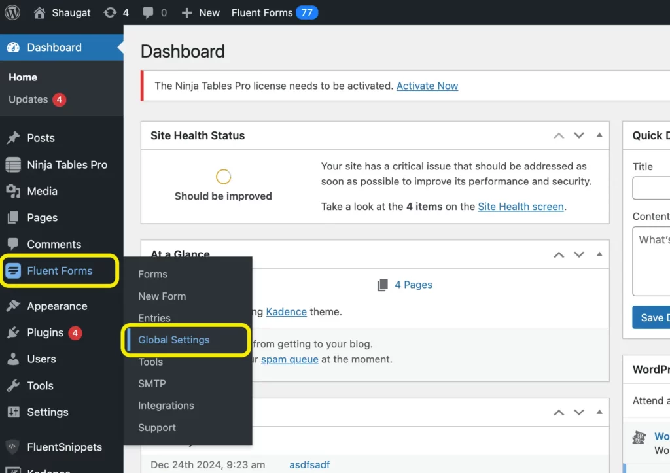This screenshot has width=670, height=473.
Task: Collapse the At a Glance panel
Action: pos(599,254)
